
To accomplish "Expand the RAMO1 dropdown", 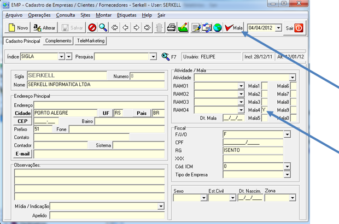I will point(241,86).
